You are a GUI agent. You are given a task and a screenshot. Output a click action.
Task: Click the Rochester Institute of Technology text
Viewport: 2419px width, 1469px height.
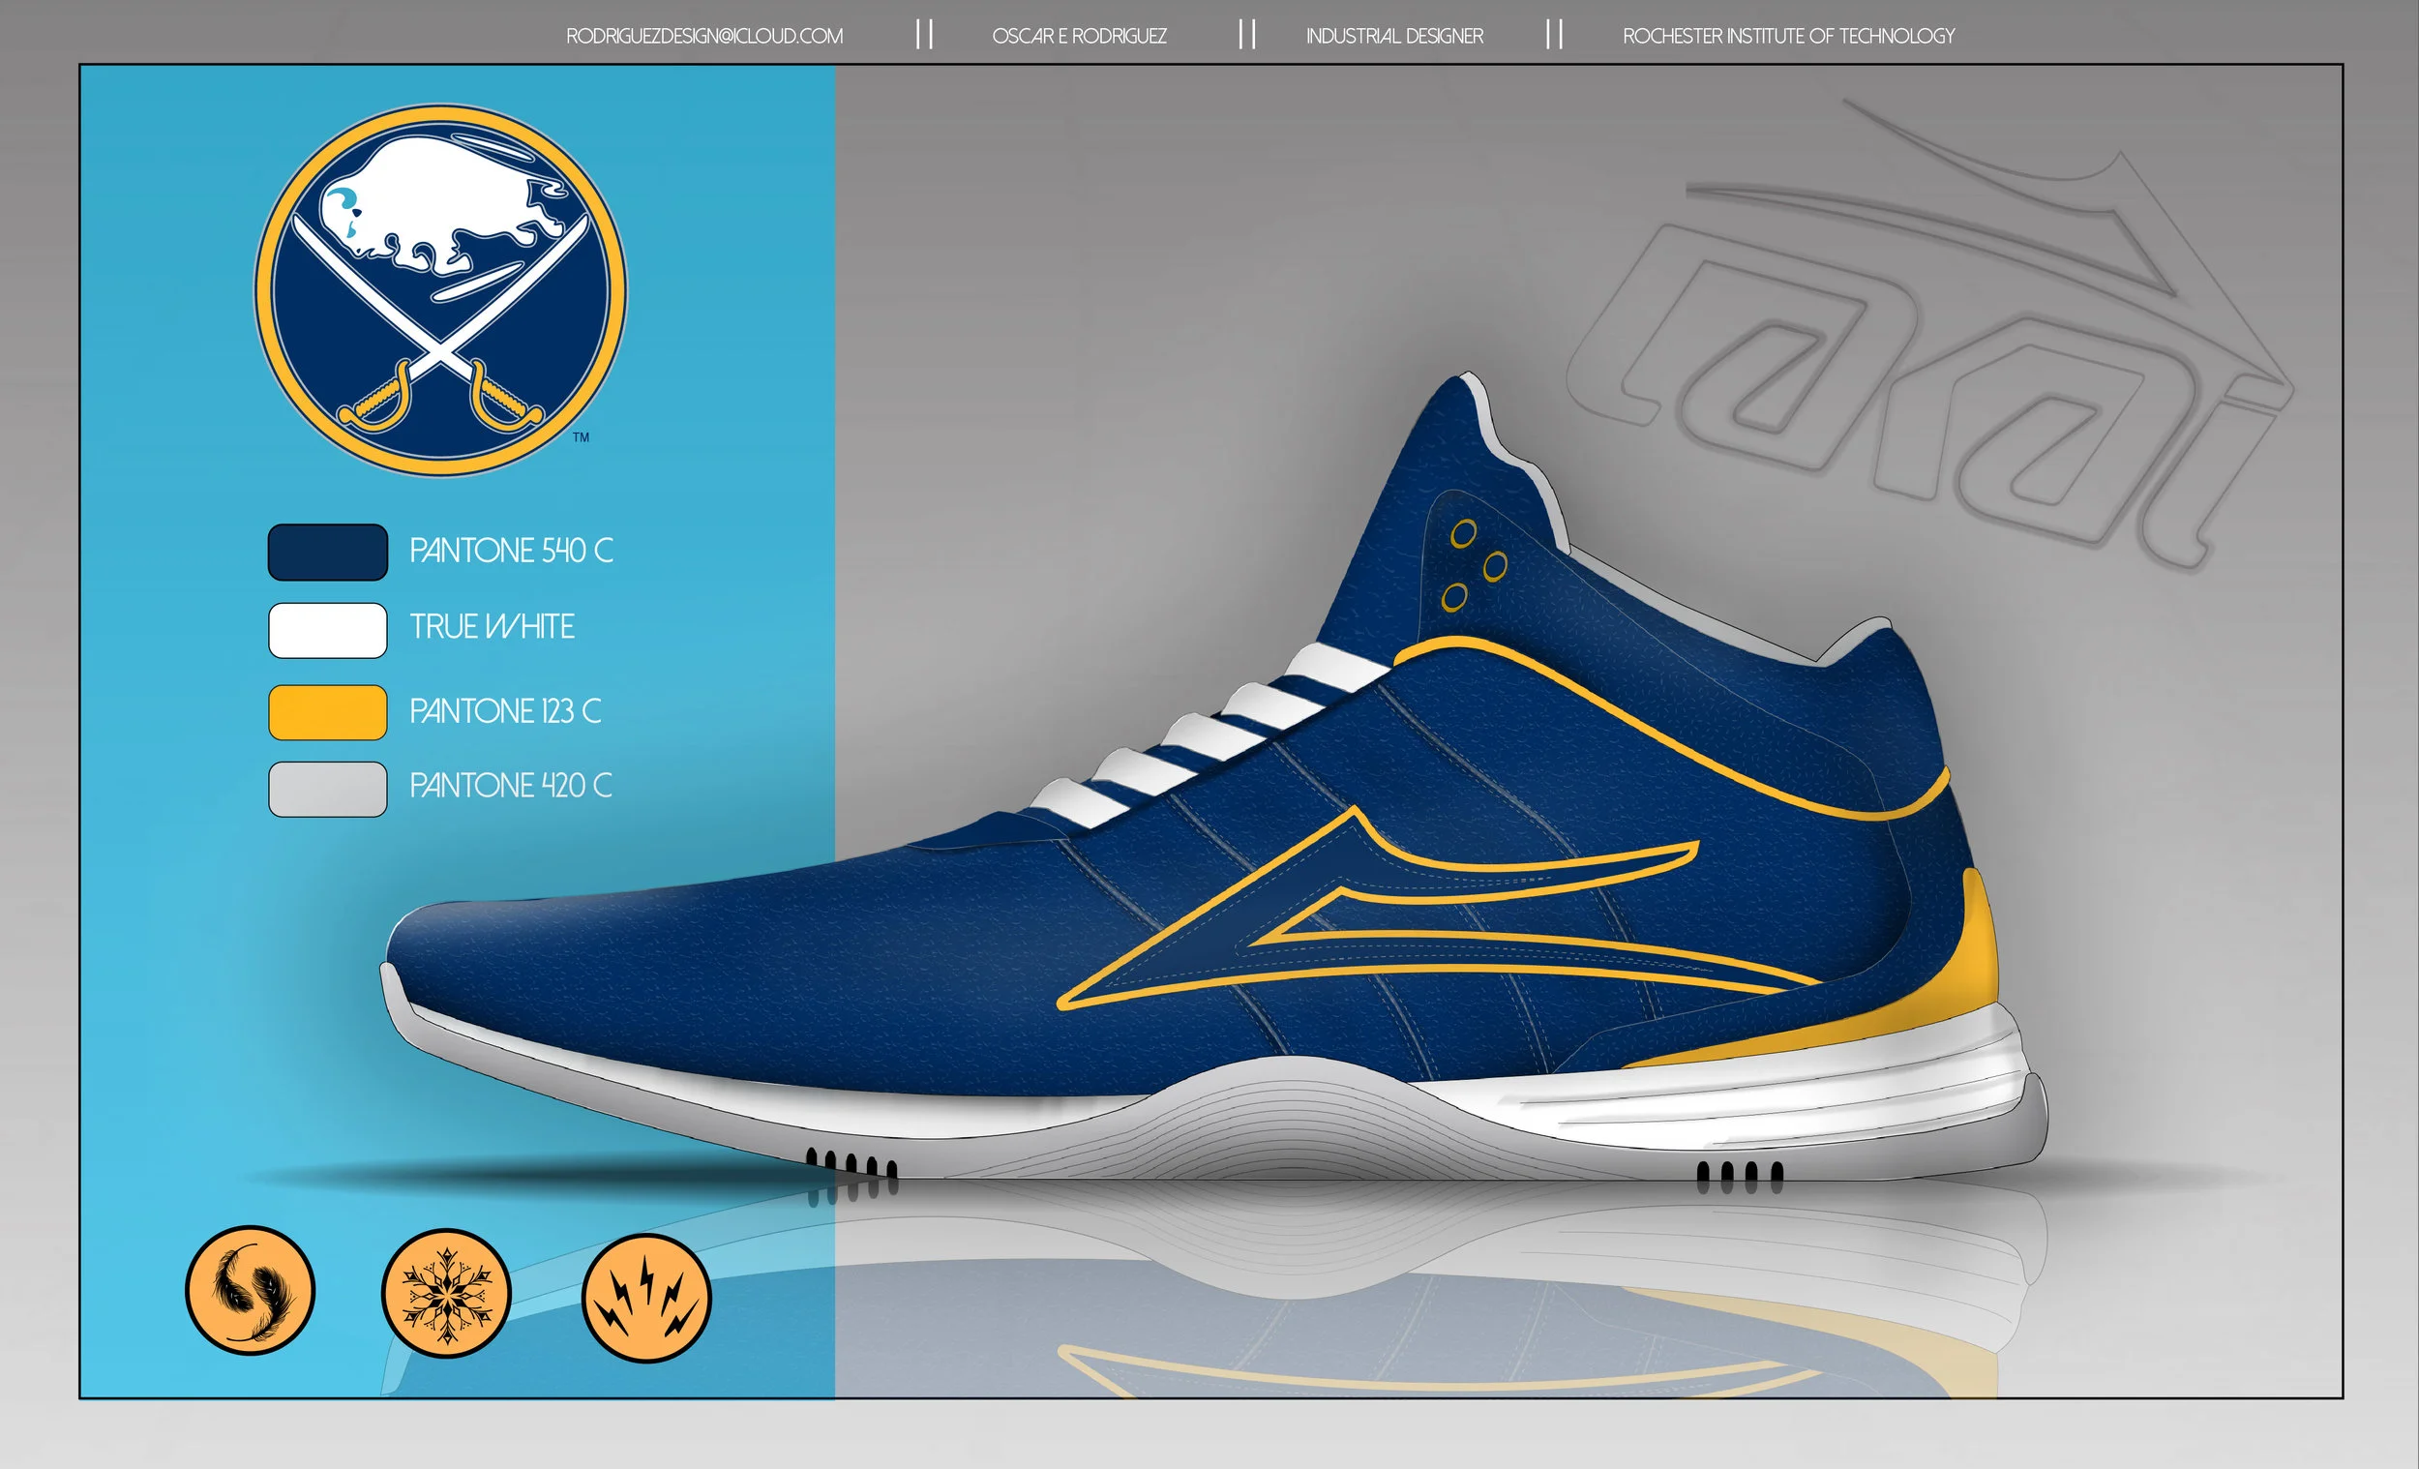click(x=1789, y=37)
